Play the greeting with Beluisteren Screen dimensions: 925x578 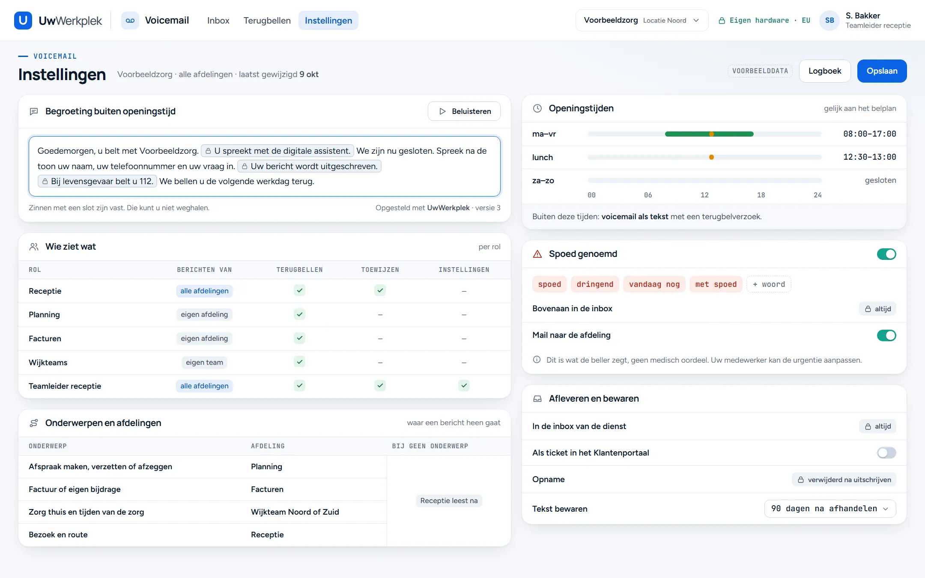(464, 111)
